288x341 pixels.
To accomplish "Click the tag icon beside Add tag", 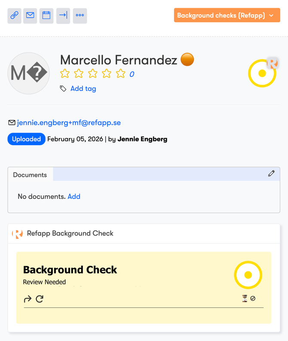I will [x=63, y=88].
